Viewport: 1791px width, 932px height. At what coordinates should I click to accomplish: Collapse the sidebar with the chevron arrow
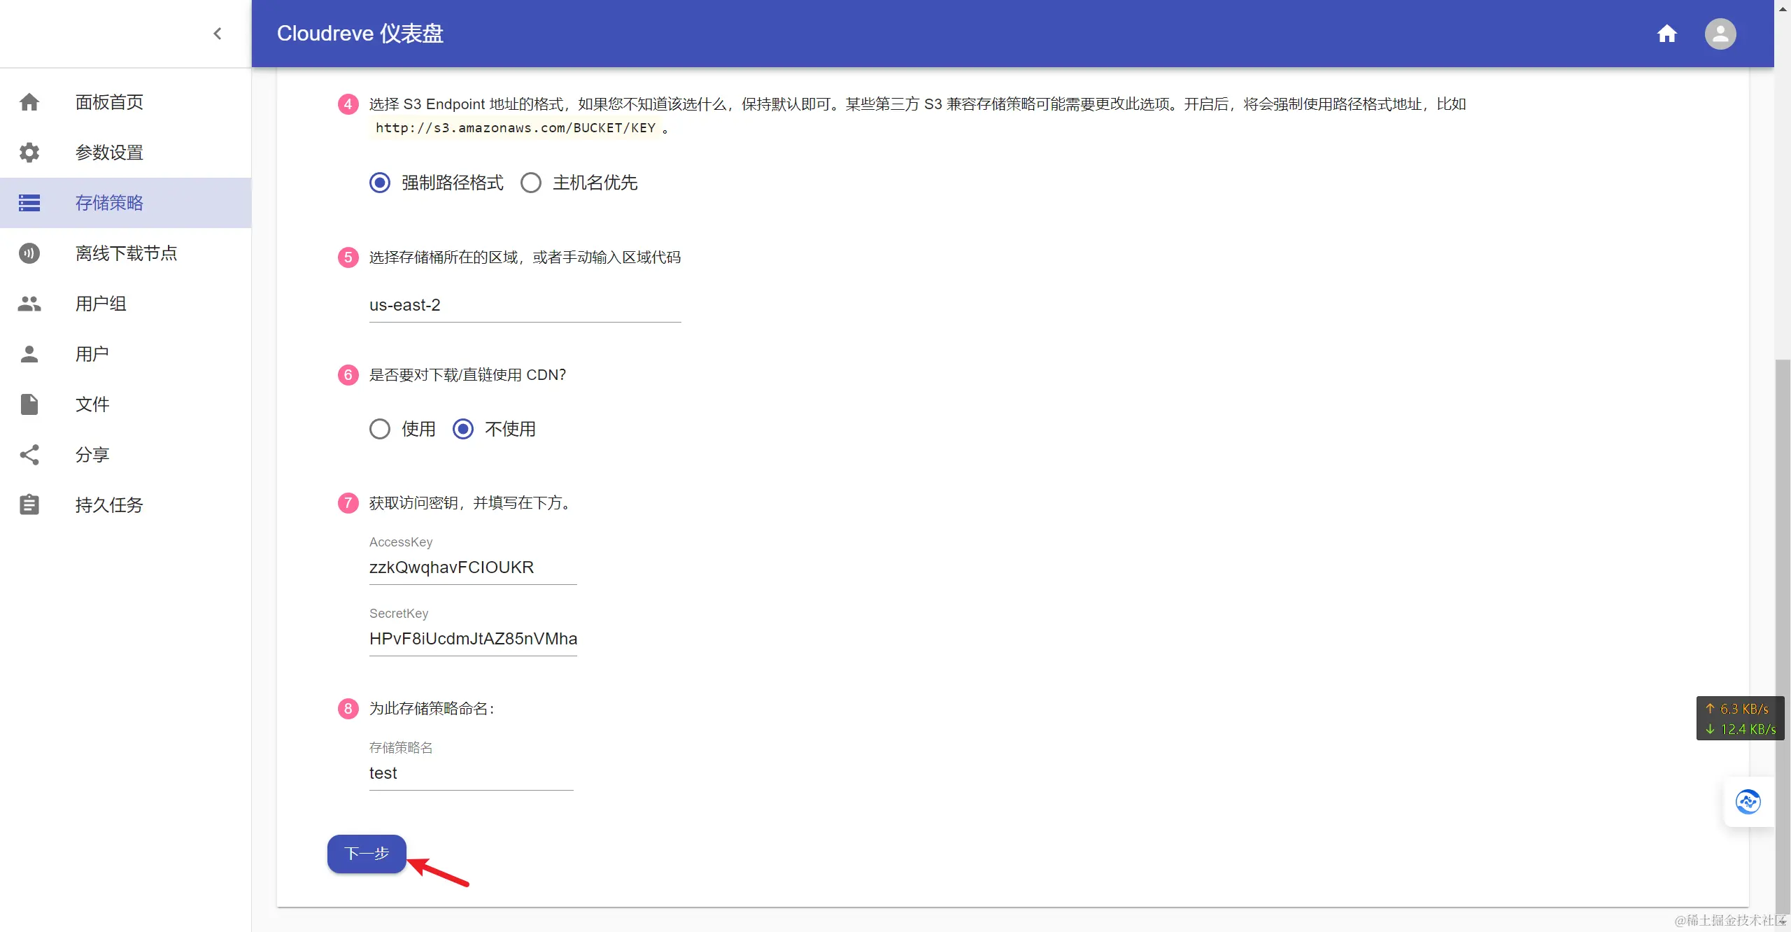(x=217, y=34)
